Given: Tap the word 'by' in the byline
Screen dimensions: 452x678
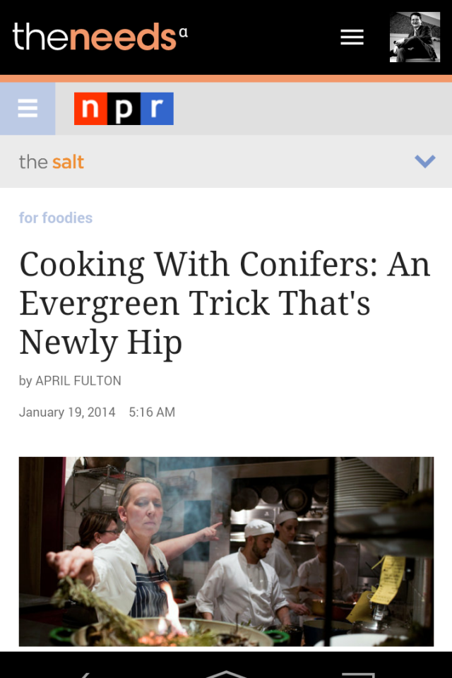Looking at the screenshot, I should point(25,381).
